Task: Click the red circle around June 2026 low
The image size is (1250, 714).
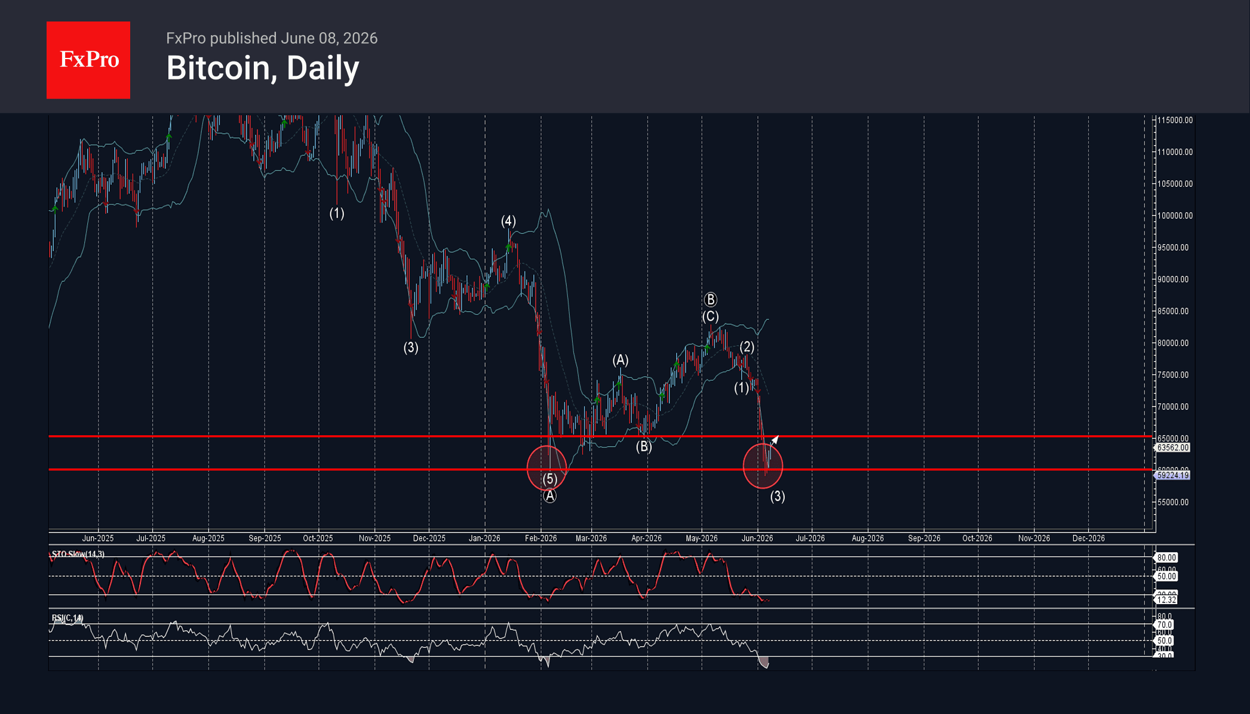Action: click(x=763, y=466)
